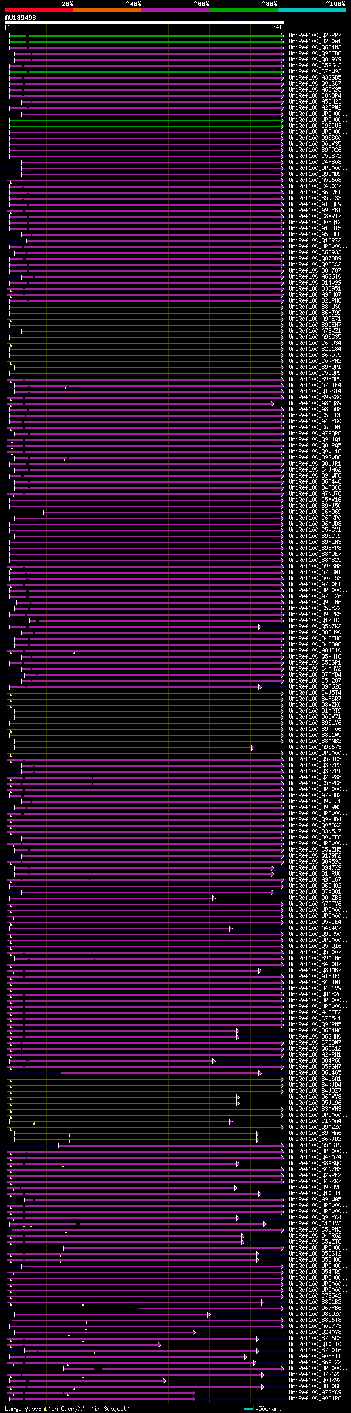Click the orange ~40% identity legend bar
The height and width of the screenshot is (1413, 351).
point(107,10)
